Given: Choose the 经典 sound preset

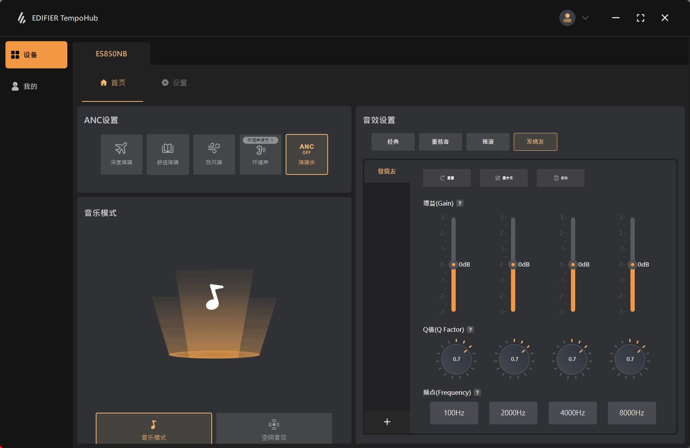Looking at the screenshot, I should (x=393, y=142).
